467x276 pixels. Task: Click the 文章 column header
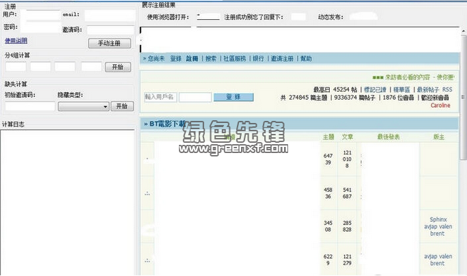point(348,137)
